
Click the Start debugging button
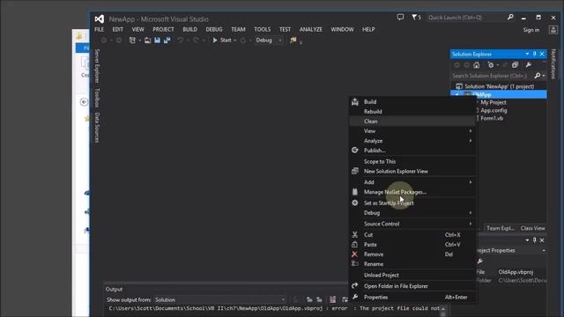tap(222, 41)
